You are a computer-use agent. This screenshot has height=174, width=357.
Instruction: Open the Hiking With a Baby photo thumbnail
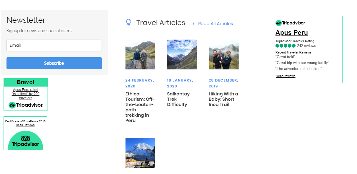[224, 55]
